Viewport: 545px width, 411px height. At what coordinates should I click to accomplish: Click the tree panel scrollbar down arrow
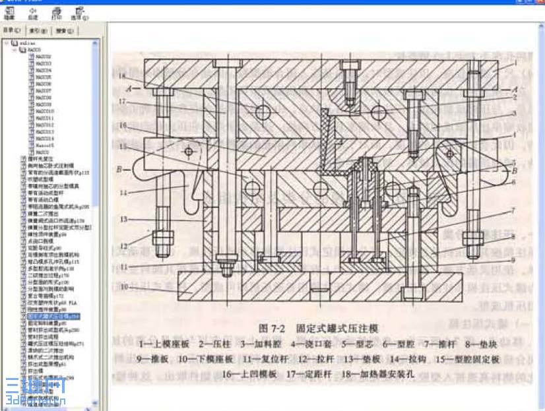(x=95, y=404)
